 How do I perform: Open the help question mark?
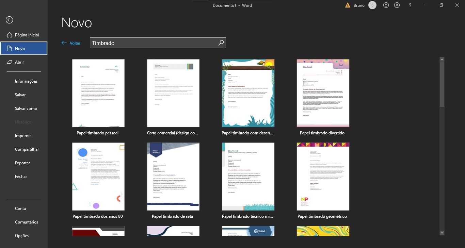(410, 5)
